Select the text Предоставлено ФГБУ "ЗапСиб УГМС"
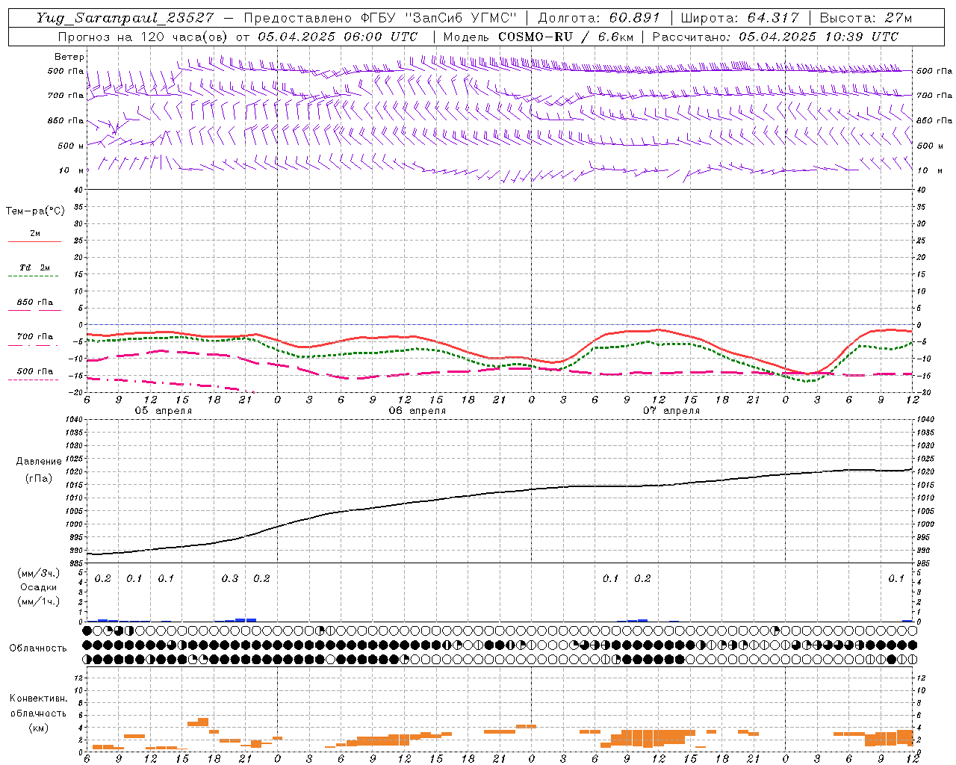Viewport: 956px width, 765px height. [x=381, y=18]
